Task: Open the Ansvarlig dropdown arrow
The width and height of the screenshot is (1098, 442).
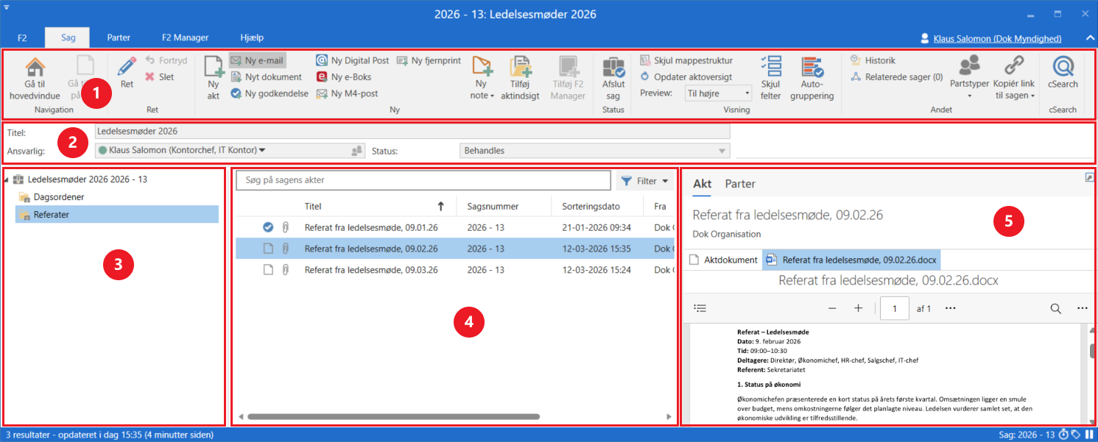Action: 262,151
